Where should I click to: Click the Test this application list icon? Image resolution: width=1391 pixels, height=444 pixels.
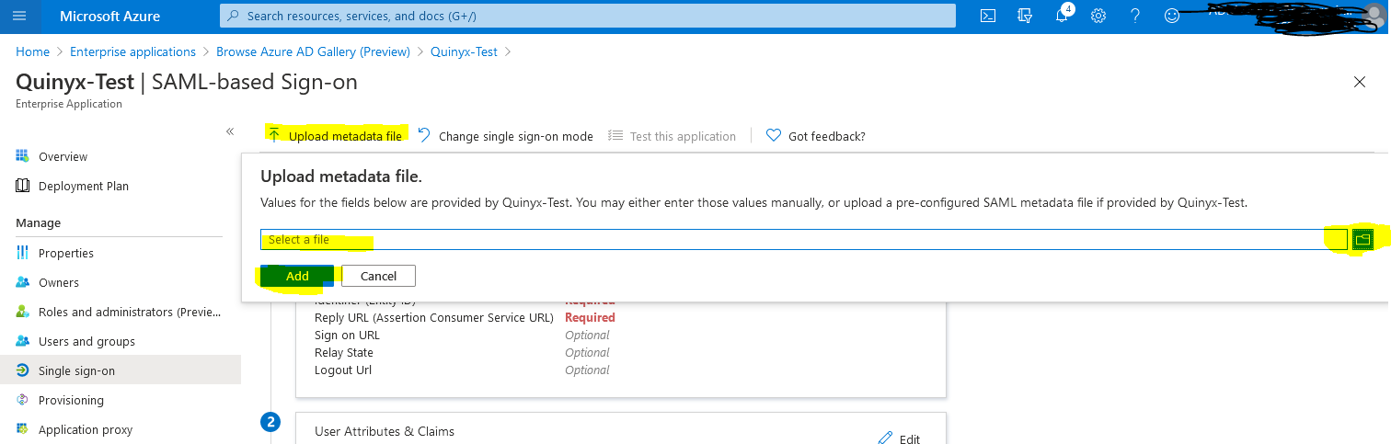(615, 135)
